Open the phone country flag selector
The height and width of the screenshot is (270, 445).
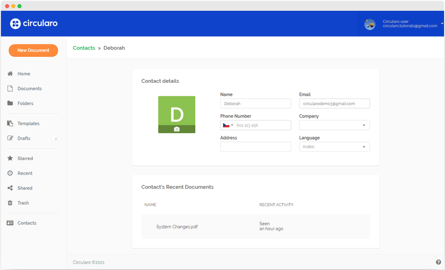point(228,125)
